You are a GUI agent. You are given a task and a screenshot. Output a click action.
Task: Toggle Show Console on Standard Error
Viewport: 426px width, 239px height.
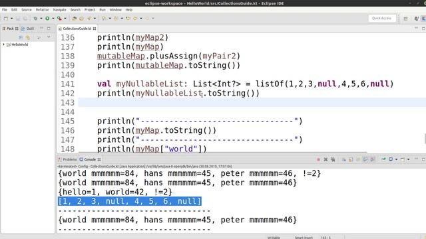pos(373,159)
